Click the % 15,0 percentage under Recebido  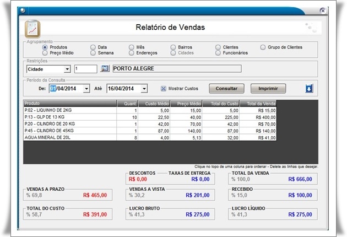tap(239, 195)
